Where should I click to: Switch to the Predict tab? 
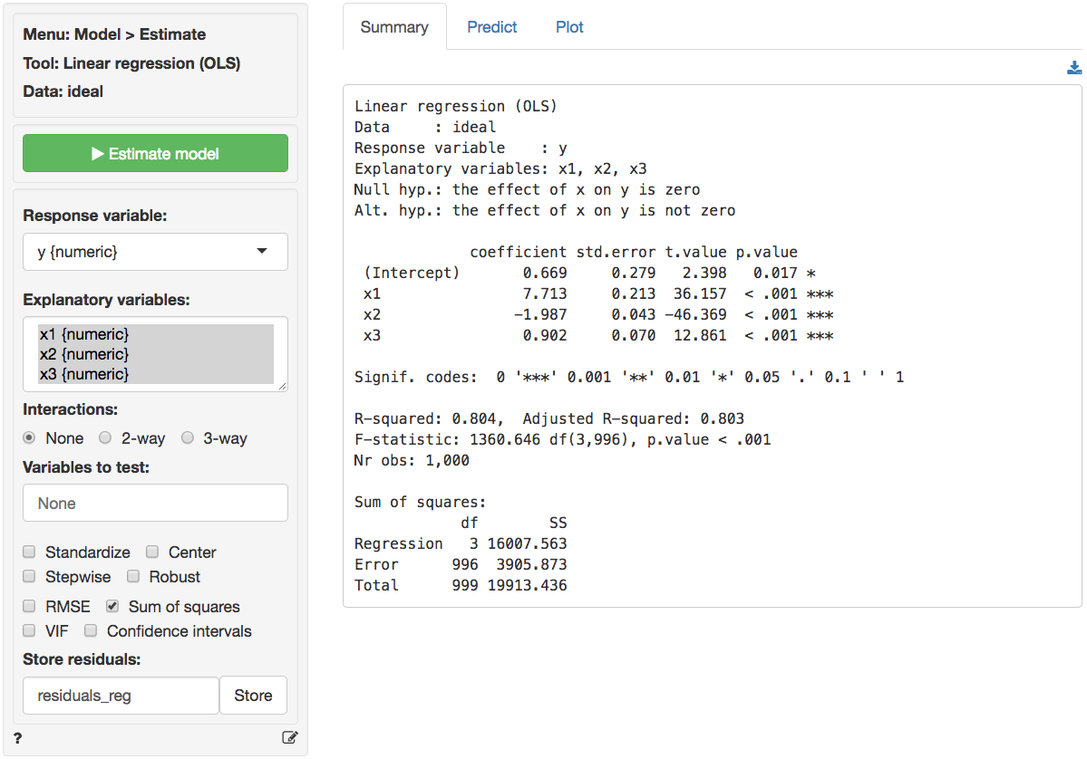point(491,27)
